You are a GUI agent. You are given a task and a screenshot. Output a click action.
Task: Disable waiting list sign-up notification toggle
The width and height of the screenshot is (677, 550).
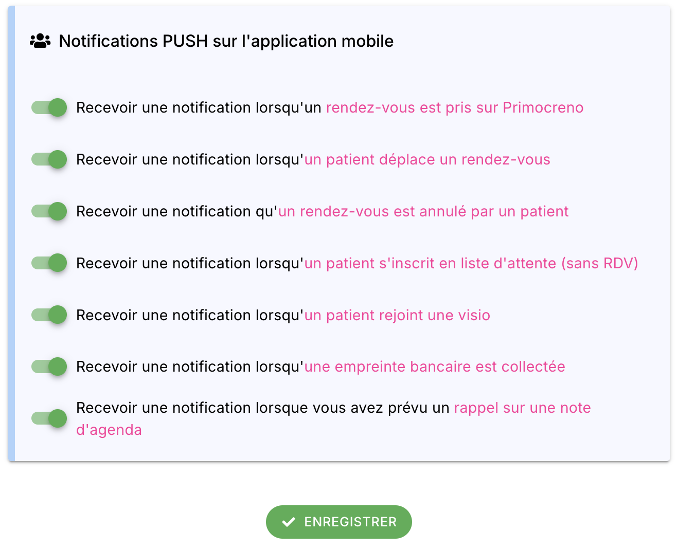tap(49, 263)
